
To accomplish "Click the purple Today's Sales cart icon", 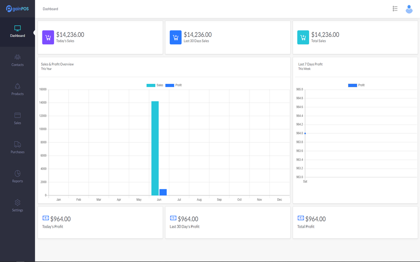I will click(48, 37).
